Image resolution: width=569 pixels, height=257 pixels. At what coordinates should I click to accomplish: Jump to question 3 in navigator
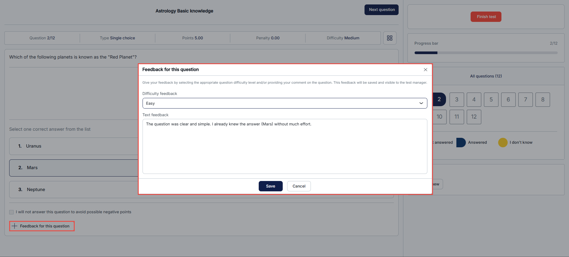point(456,100)
